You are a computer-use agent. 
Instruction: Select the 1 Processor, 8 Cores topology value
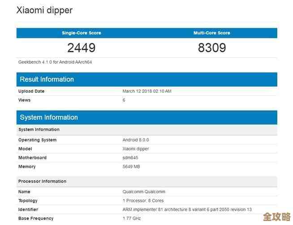click(144, 200)
